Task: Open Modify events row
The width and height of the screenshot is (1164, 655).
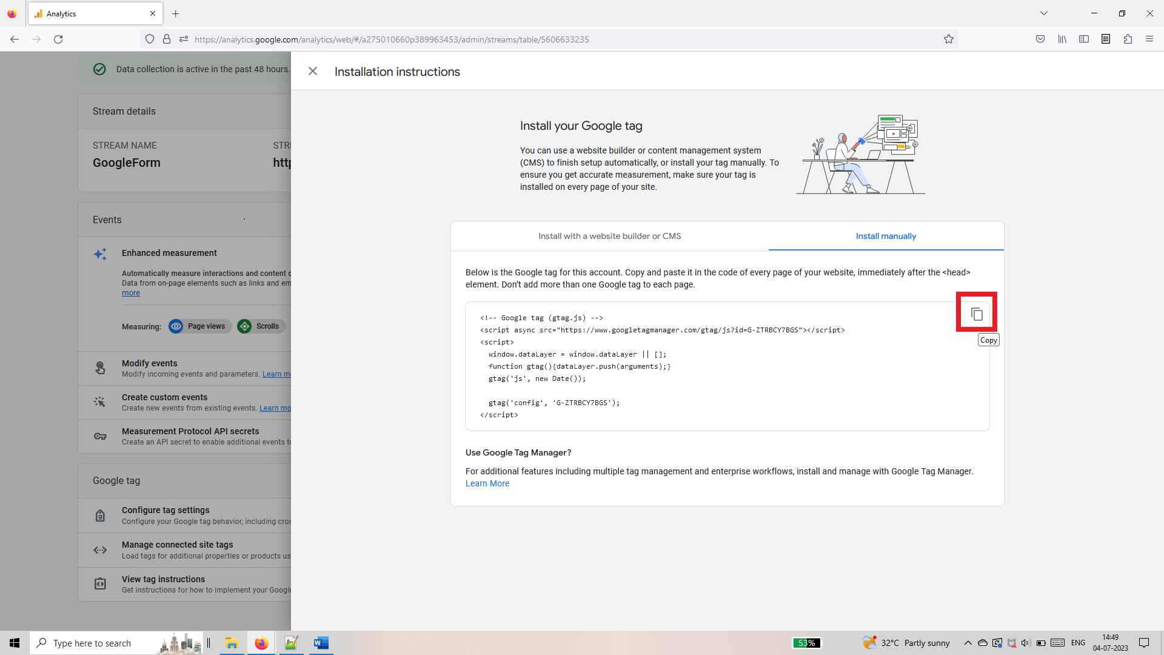Action: click(x=185, y=368)
